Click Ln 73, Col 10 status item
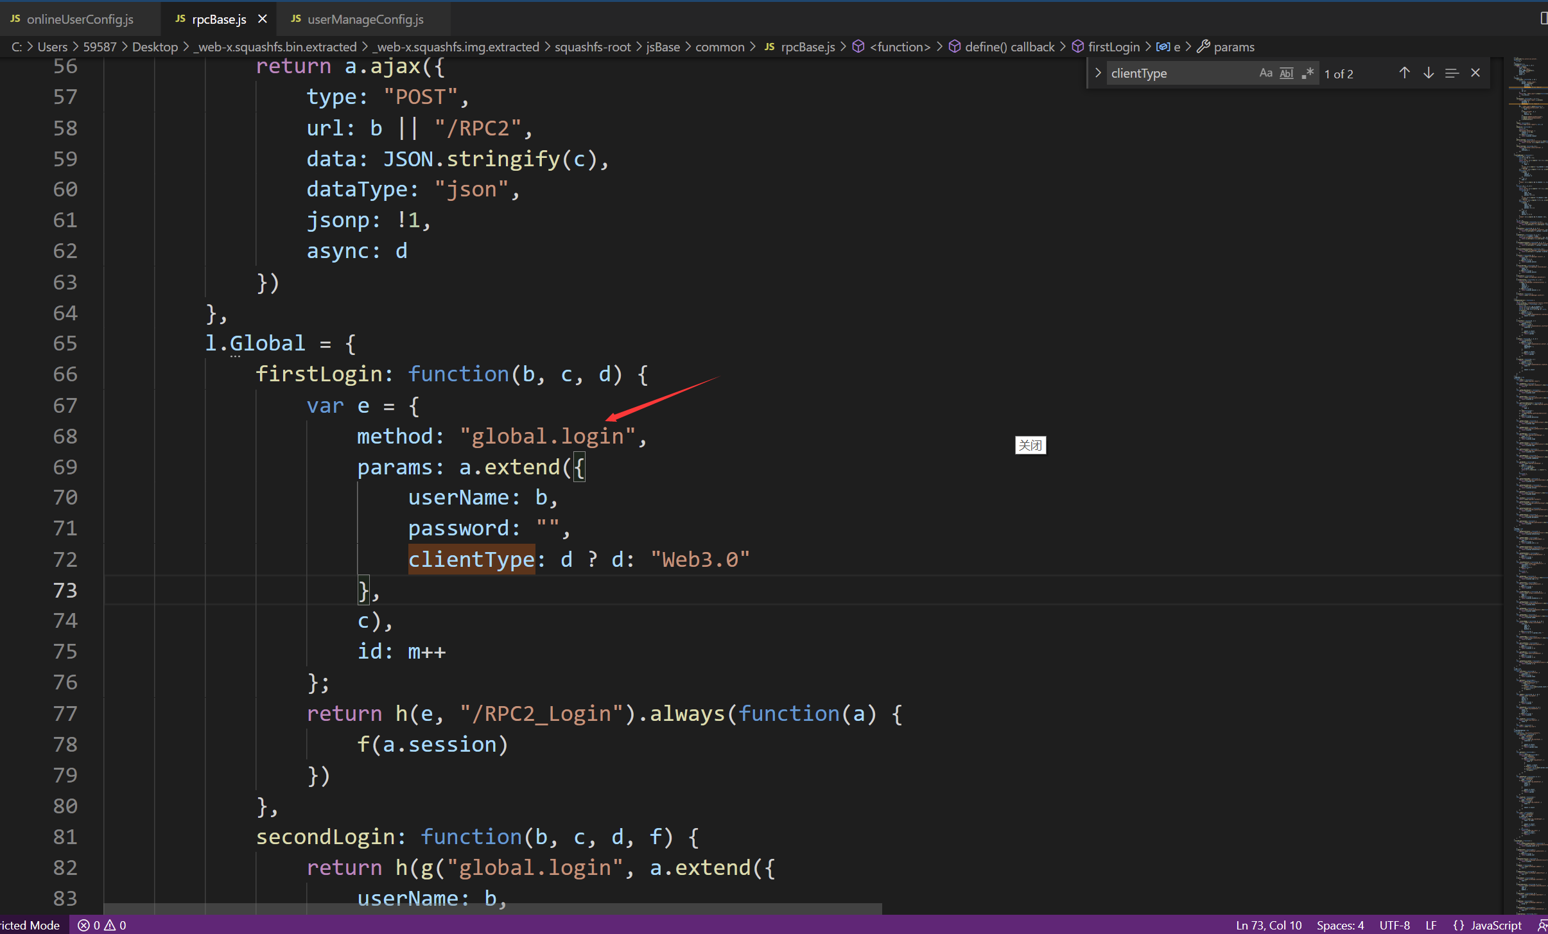Viewport: 1548px width, 934px height. [x=1269, y=925]
